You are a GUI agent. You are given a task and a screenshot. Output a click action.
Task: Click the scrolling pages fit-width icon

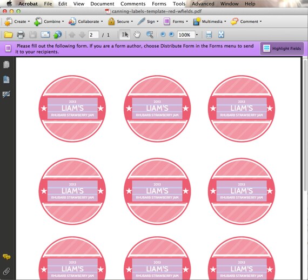(x=209, y=35)
